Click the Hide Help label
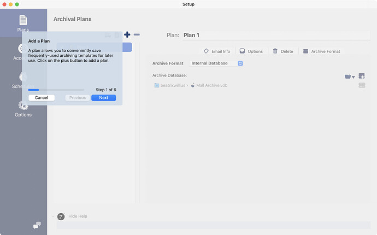The height and width of the screenshot is (235, 377). tap(78, 216)
